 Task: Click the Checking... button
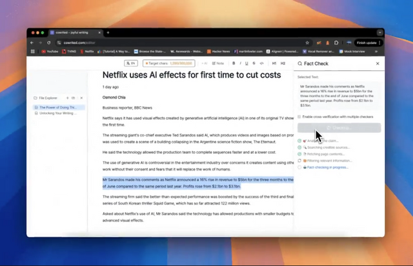pyautogui.click(x=339, y=128)
